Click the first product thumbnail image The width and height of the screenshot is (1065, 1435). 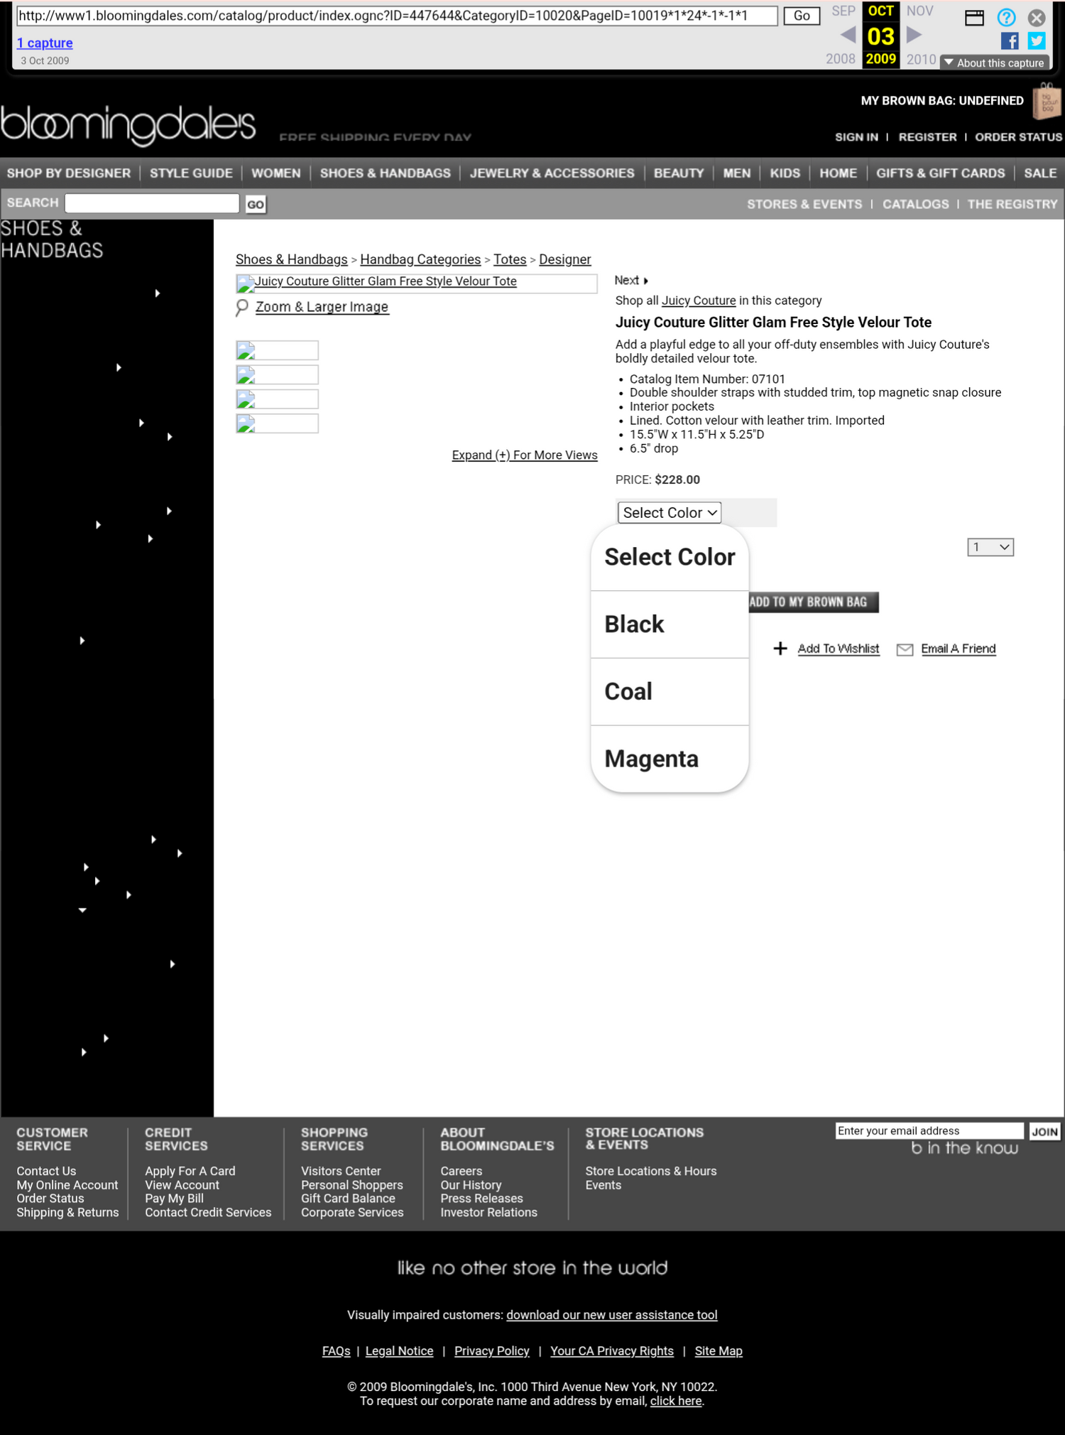click(277, 350)
